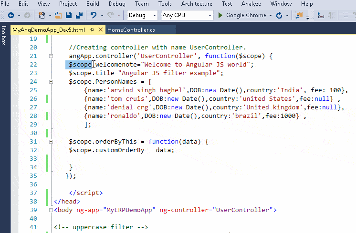Collapse the code block at line 21

pos(51,56)
